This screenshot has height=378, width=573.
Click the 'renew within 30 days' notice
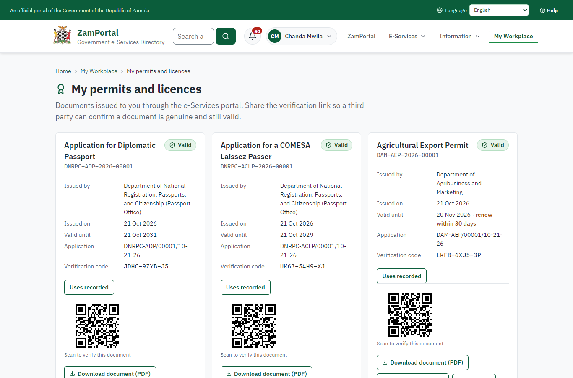point(464,219)
